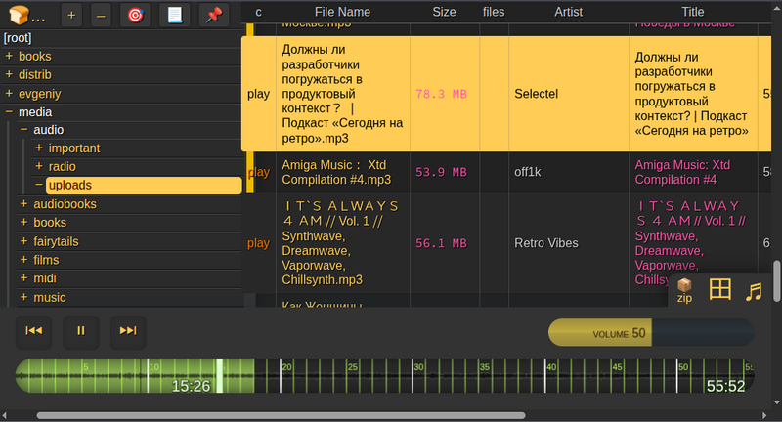Skip to the previous track
Image resolution: width=782 pixels, height=422 pixels.
pyautogui.click(x=34, y=331)
